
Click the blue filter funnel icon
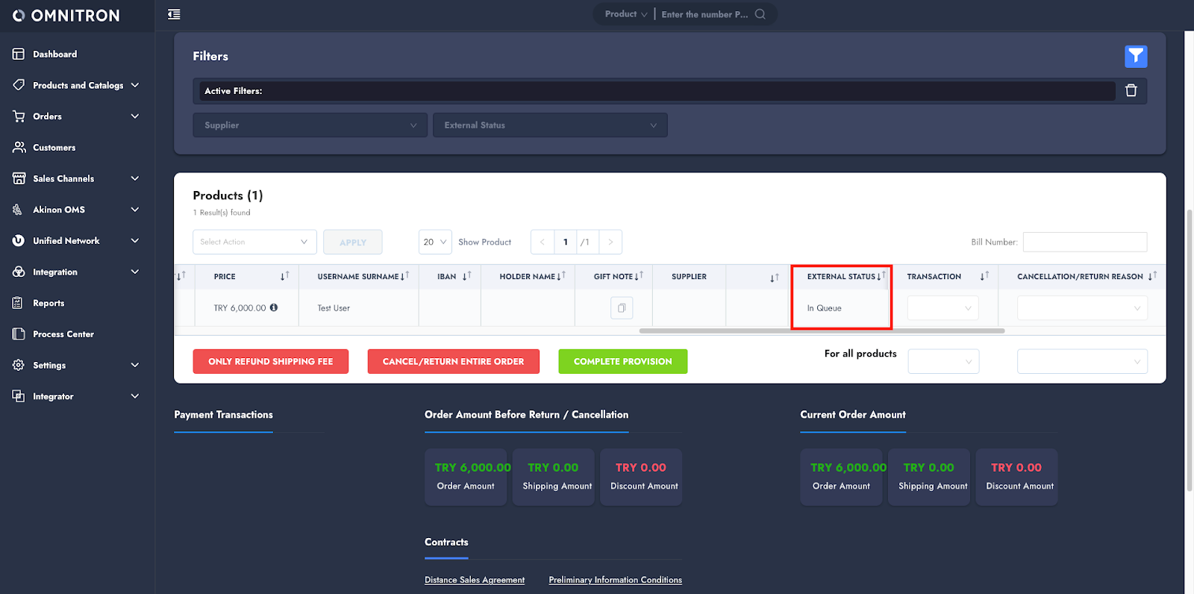(1135, 56)
